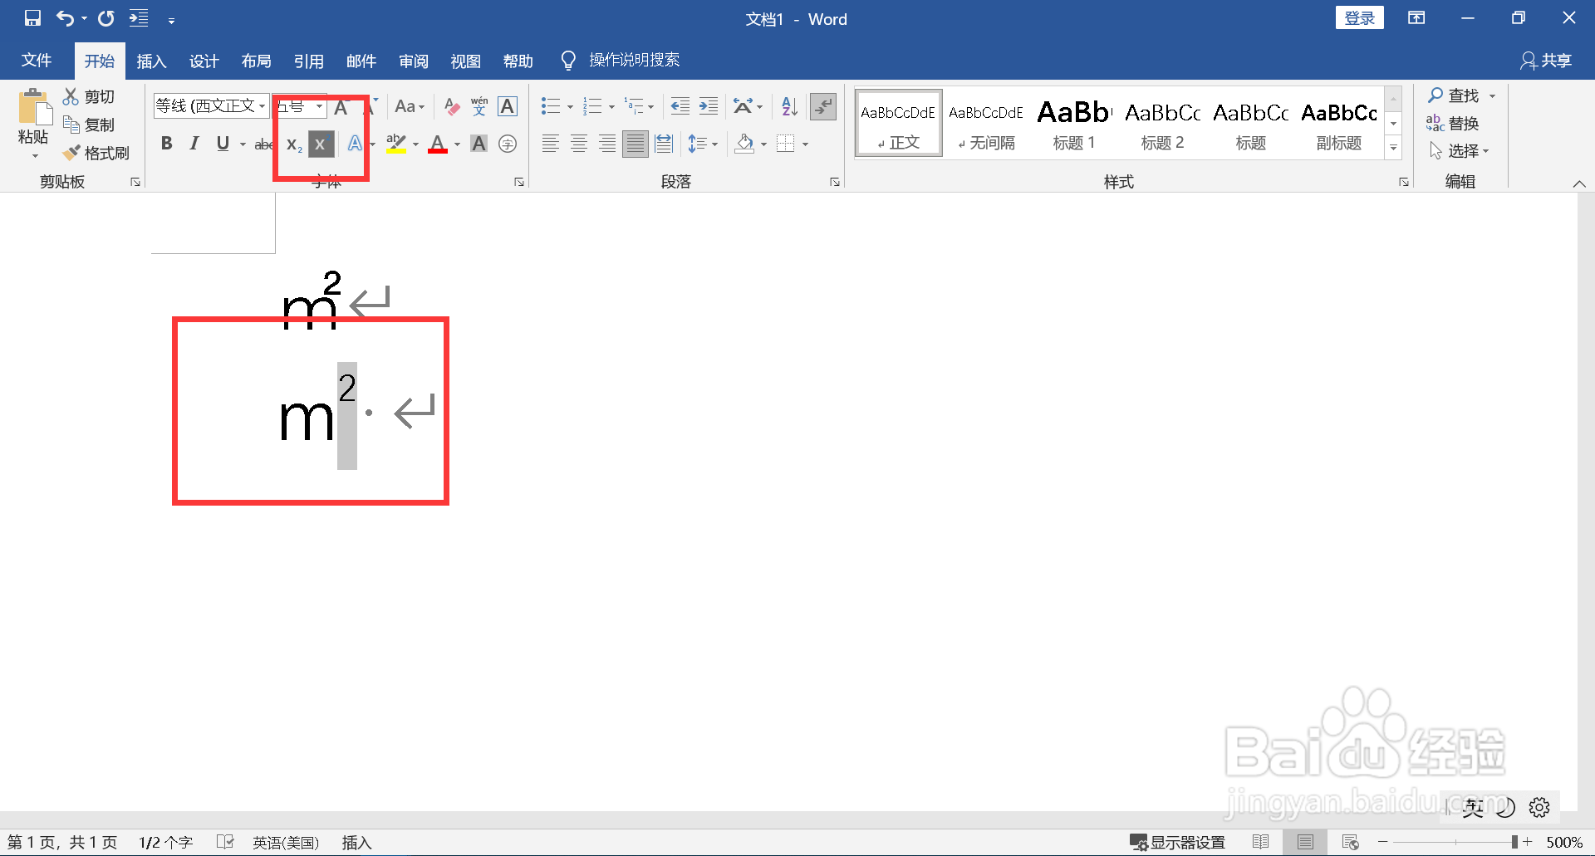Viewport: 1595px width, 856px height.
Task: Click the zoom slider handle
Action: [1514, 842]
